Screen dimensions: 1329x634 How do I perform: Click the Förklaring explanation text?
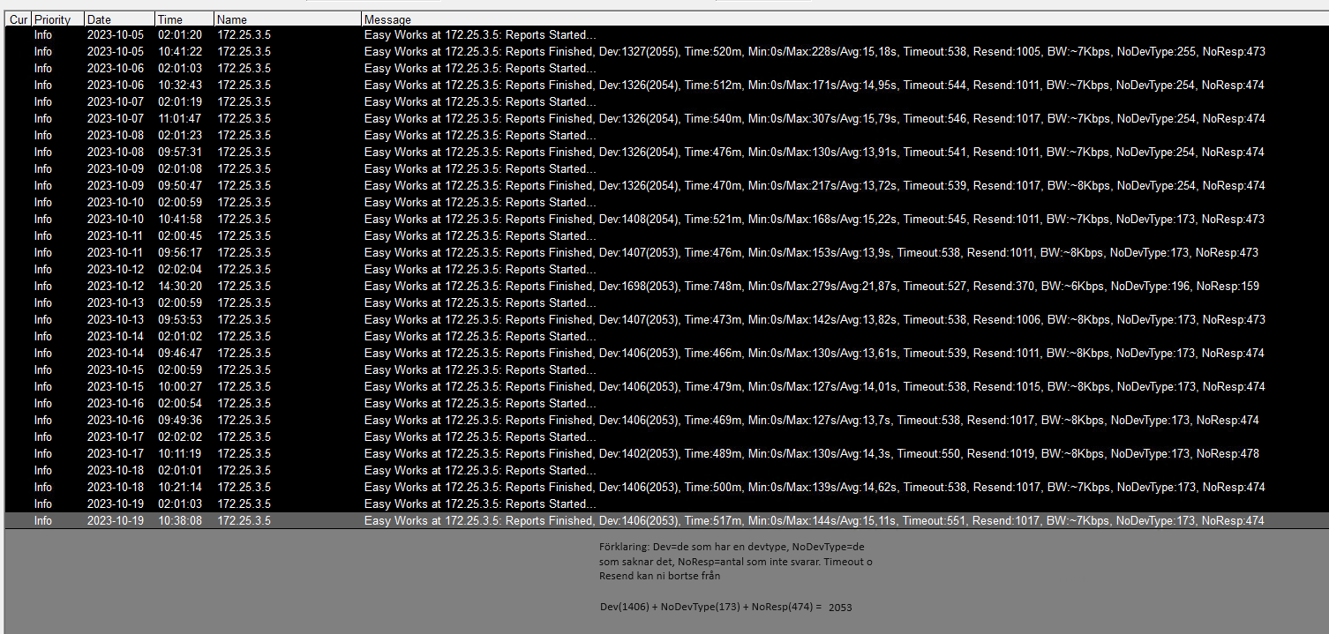pos(736,561)
